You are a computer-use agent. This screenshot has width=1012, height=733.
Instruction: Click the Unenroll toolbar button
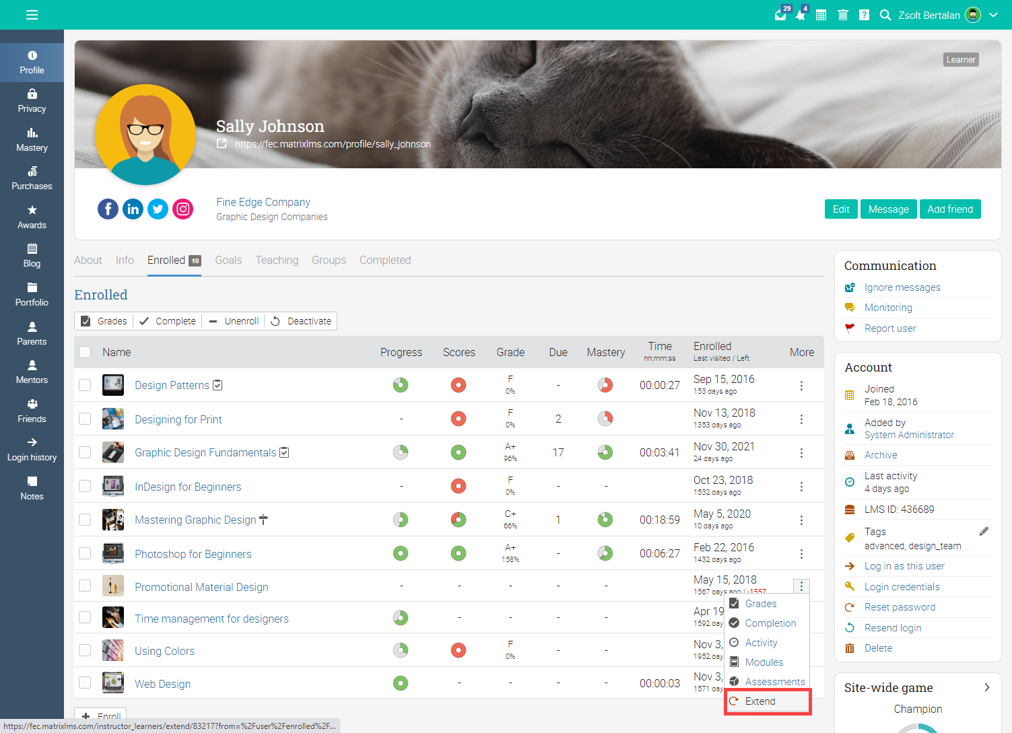point(234,321)
